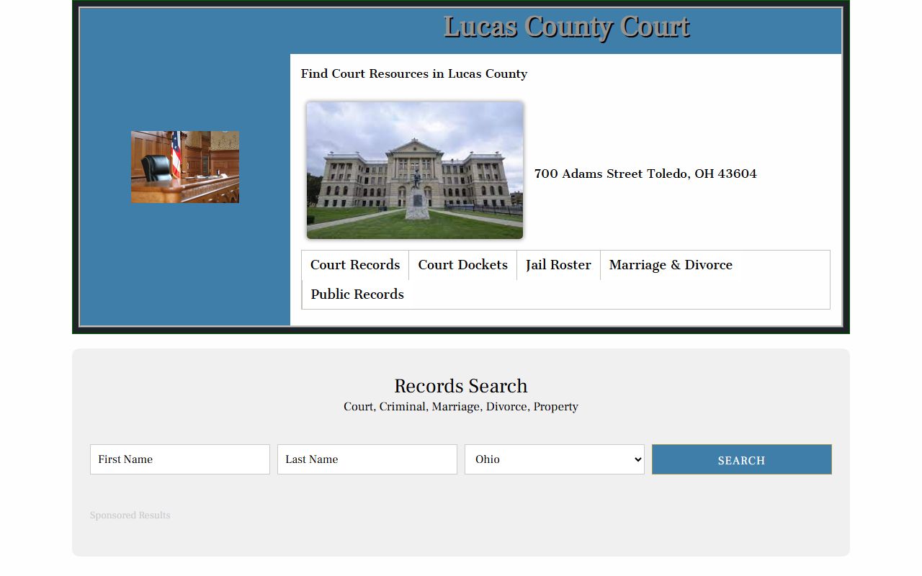Click the Last Name input field
The height and width of the screenshot is (576, 922).
pos(367,459)
